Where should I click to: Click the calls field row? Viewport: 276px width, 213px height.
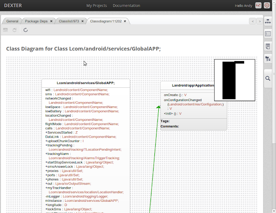pos(78,128)
